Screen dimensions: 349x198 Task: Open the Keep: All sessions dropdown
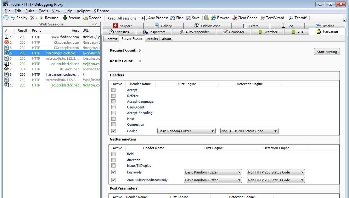(124, 18)
